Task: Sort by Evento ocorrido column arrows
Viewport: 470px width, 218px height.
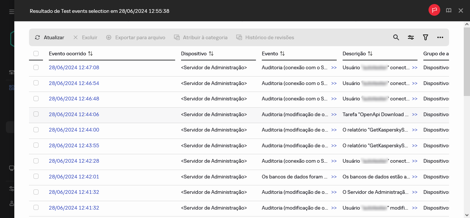Action: [90, 53]
